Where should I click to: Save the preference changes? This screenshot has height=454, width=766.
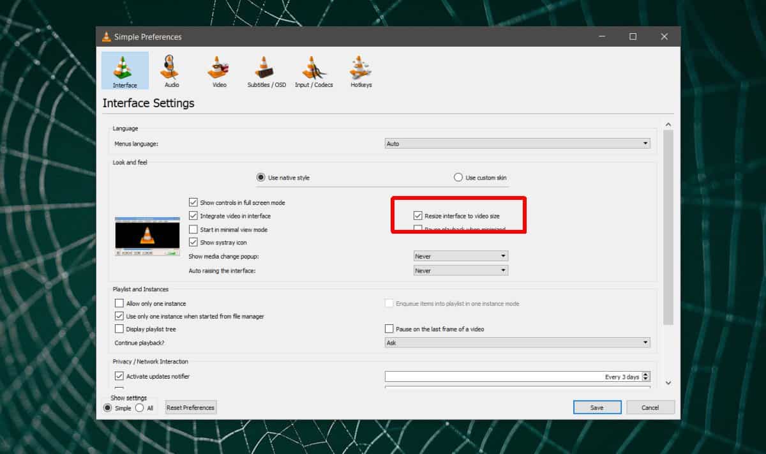tap(597, 407)
